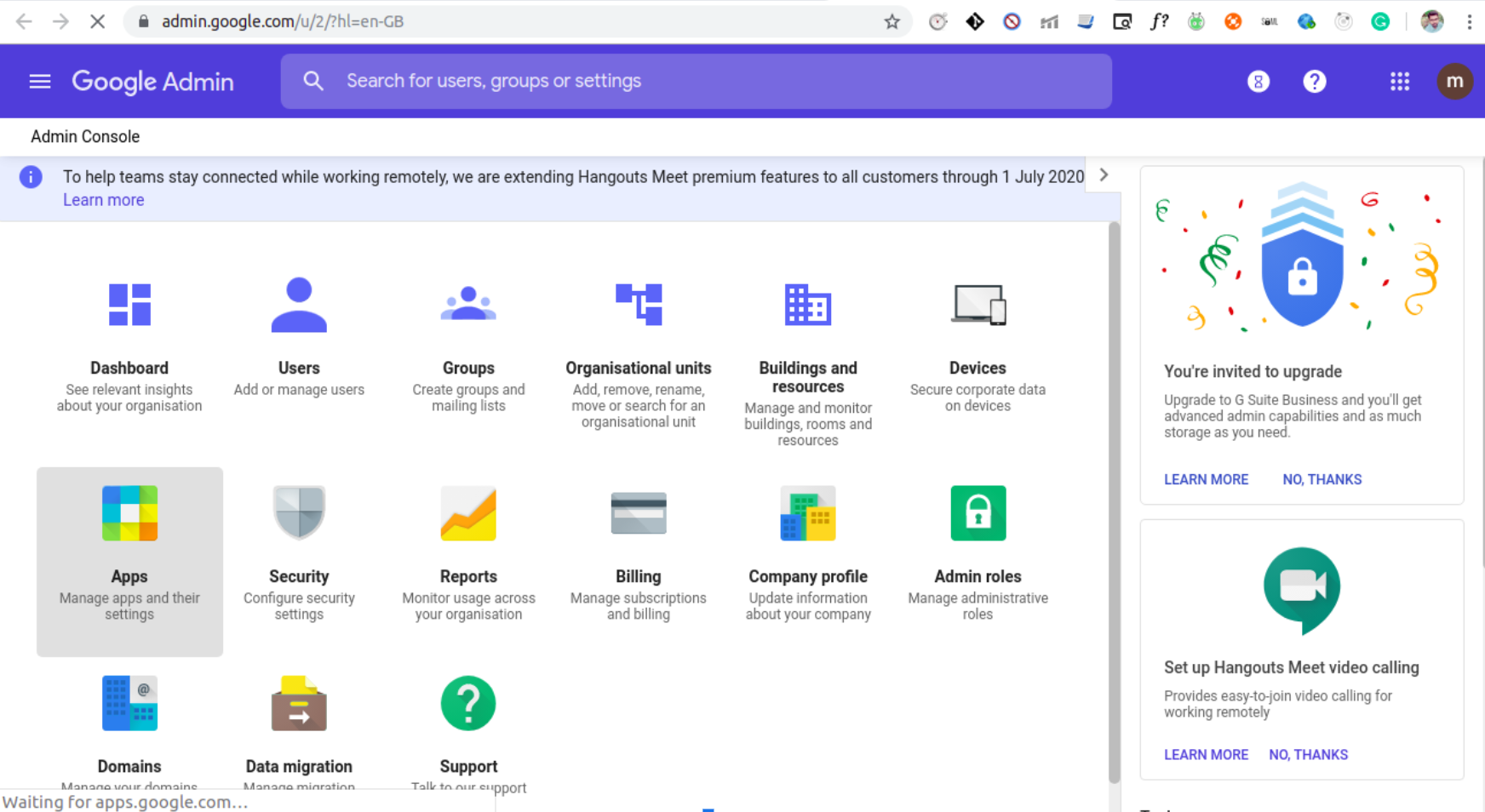Click 'You're invited to upgrade' title
The image size is (1485, 812).
(x=1253, y=371)
